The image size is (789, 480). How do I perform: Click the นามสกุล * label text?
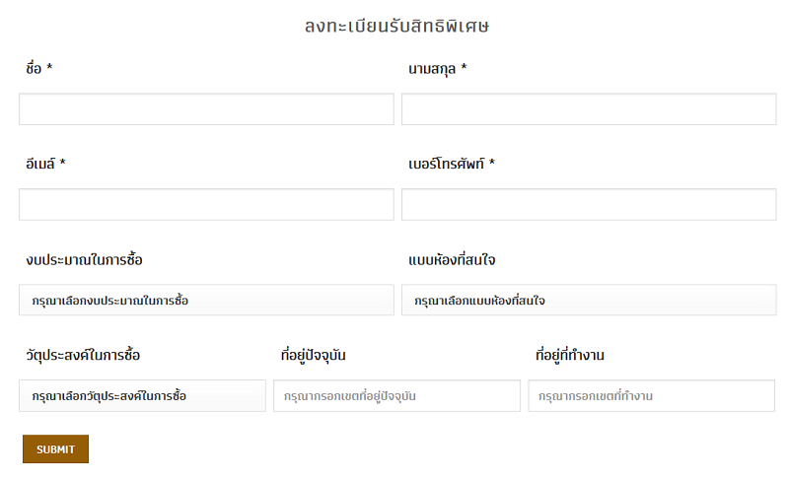pyautogui.click(x=438, y=68)
